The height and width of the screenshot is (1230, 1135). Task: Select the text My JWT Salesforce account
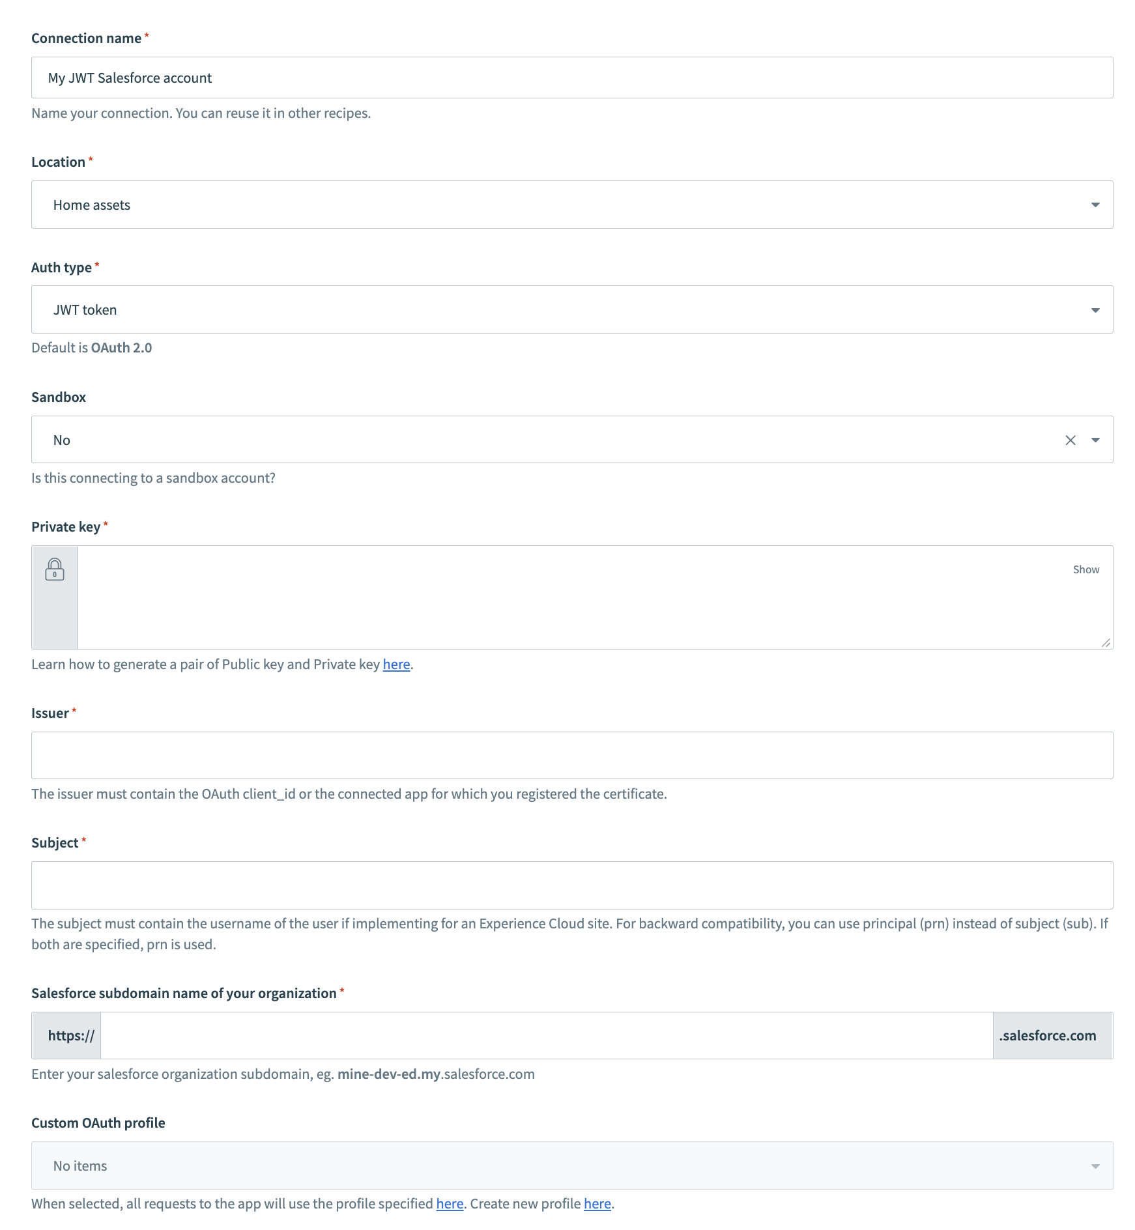pos(128,77)
